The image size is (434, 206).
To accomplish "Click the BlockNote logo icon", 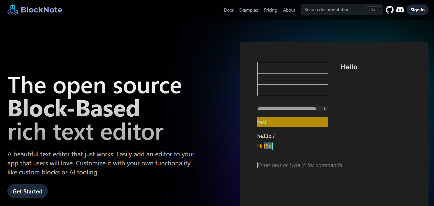I will tap(13, 10).
